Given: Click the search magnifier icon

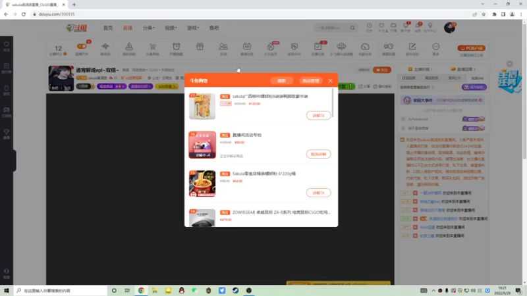Looking at the screenshot, I should (352, 28).
